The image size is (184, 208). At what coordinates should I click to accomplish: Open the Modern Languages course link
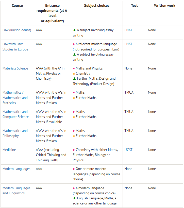point(16,169)
